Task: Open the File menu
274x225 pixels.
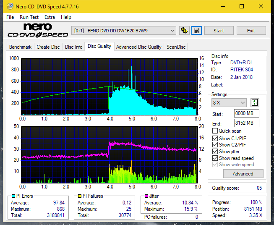Action: coord(10,17)
